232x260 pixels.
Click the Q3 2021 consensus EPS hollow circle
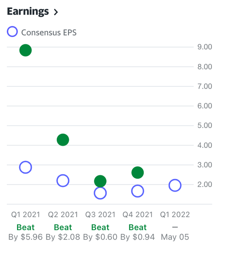point(100,193)
